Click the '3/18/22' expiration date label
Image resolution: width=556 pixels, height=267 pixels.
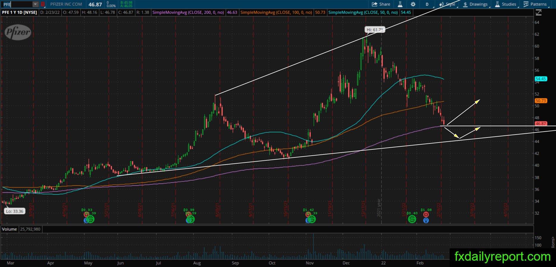click(472, 210)
